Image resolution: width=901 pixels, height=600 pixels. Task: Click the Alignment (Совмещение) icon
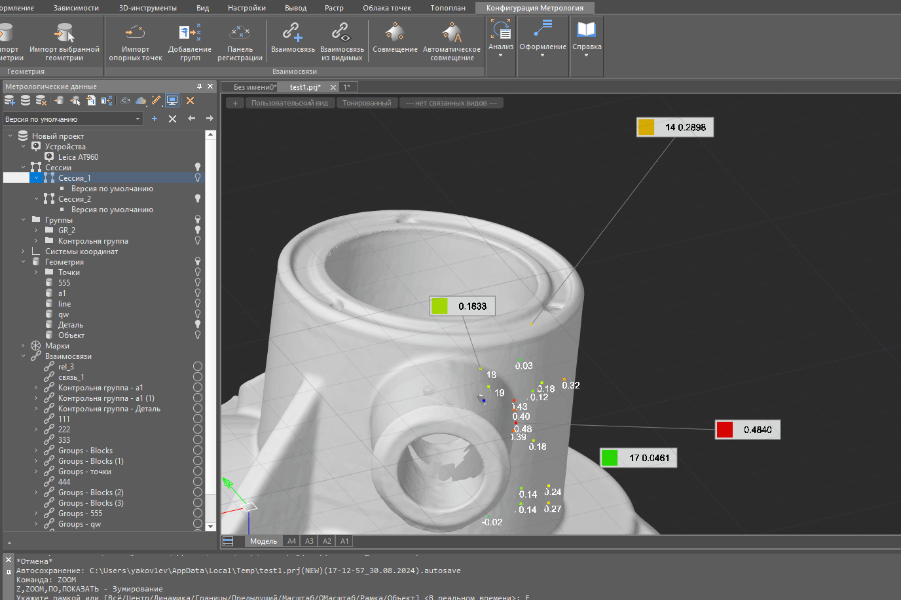(x=394, y=33)
